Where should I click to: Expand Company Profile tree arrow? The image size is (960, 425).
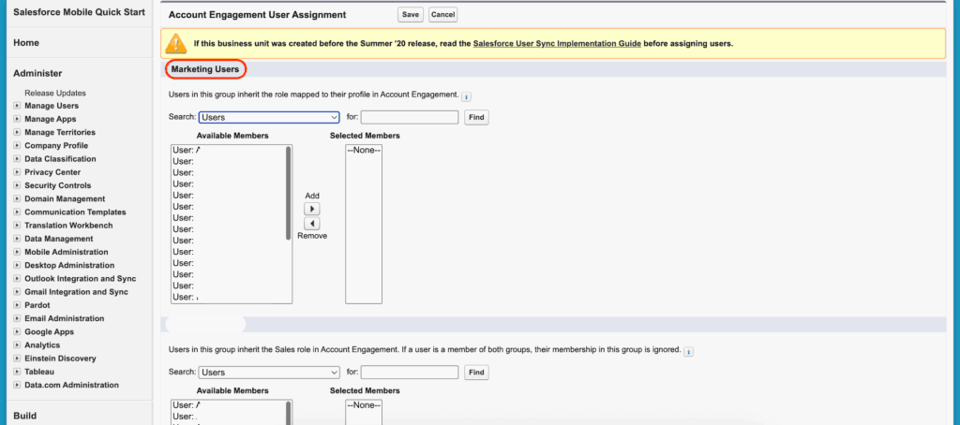(x=17, y=145)
